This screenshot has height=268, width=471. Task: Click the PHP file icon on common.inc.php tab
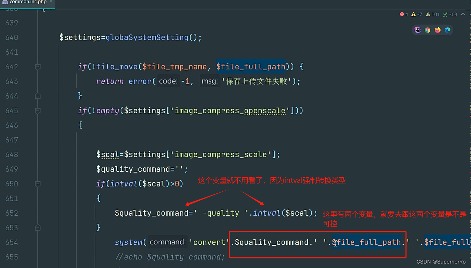click(x=5, y=2)
